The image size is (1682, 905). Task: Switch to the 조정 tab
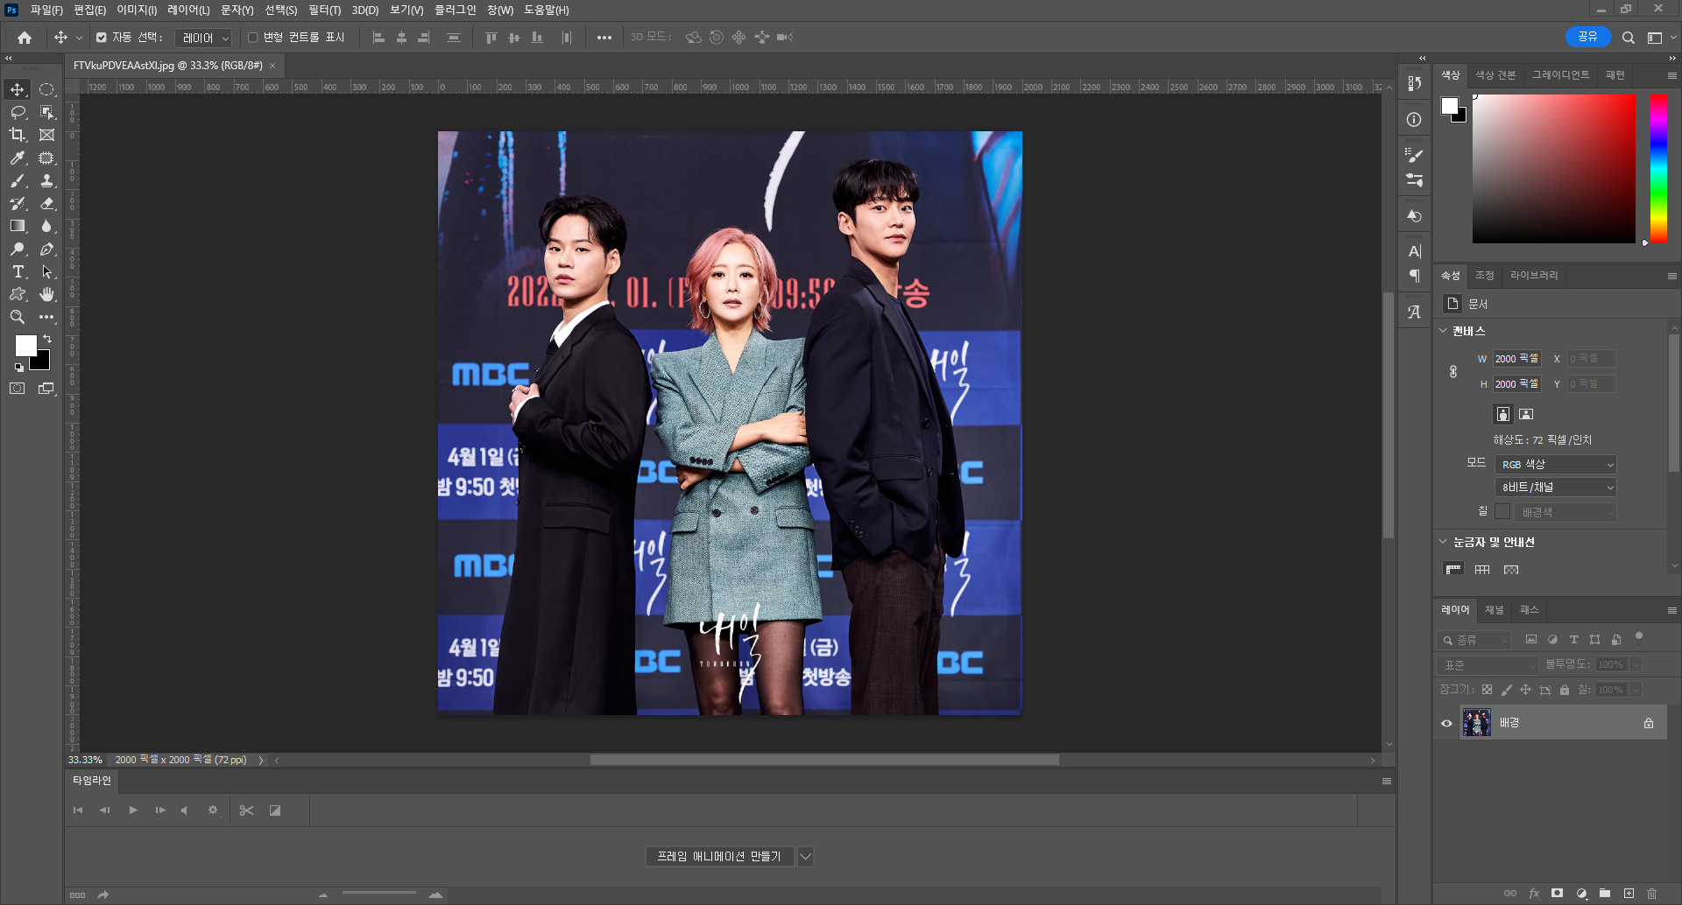(x=1484, y=276)
